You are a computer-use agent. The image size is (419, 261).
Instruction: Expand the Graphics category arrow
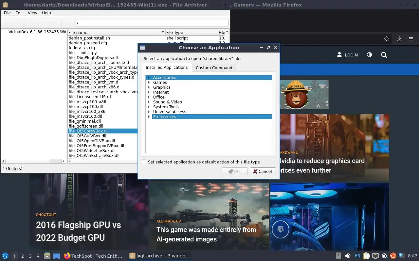tap(149, 87)
